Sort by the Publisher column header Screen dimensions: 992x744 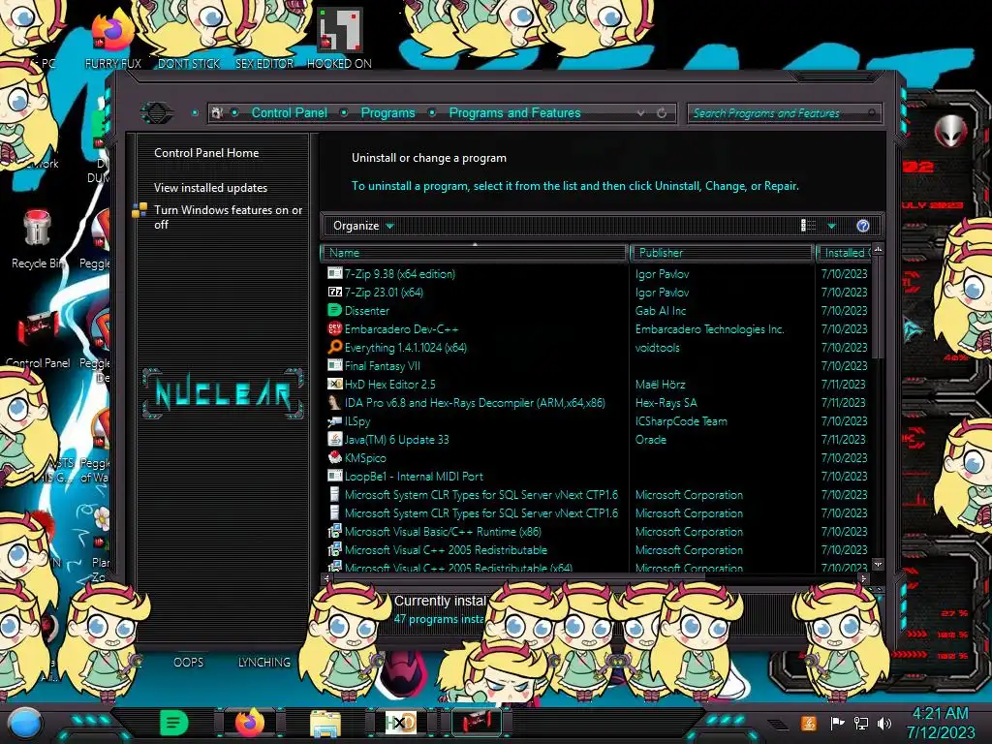721,253
